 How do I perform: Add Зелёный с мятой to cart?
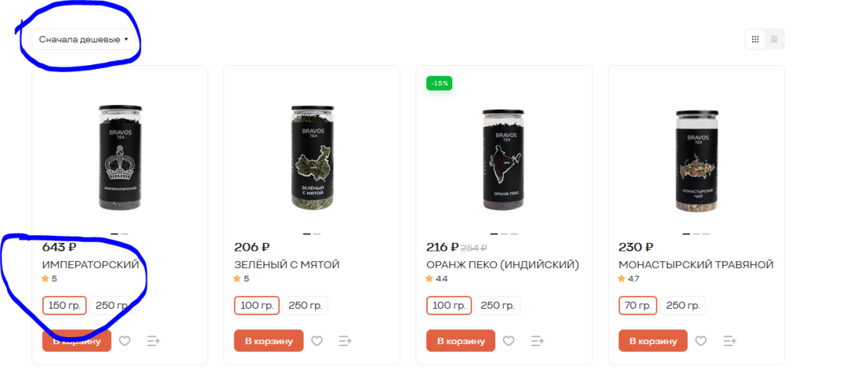(269, 341)
